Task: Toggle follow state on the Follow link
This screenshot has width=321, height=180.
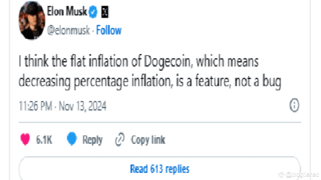Action: 109,30
